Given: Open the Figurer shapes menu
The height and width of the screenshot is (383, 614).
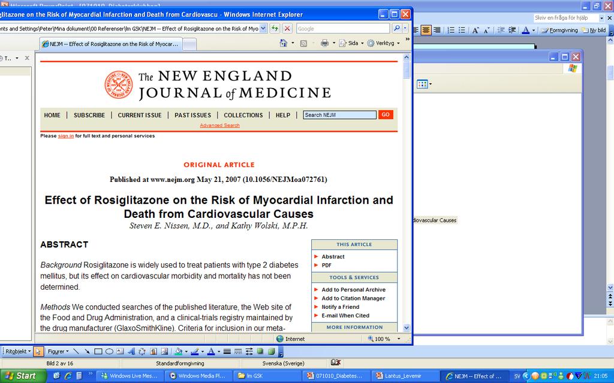Looking at the screenshot, I should (x=58, y=351).
